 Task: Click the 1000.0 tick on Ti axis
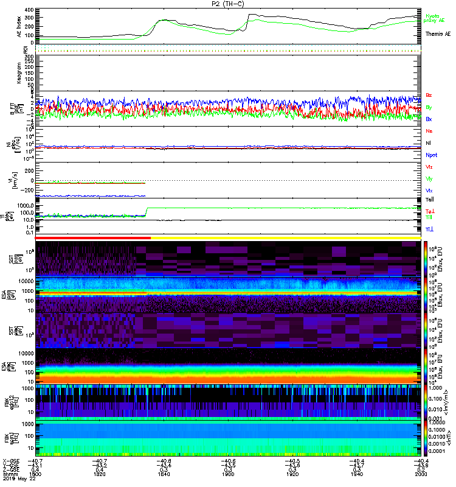[x=26, y=205]
